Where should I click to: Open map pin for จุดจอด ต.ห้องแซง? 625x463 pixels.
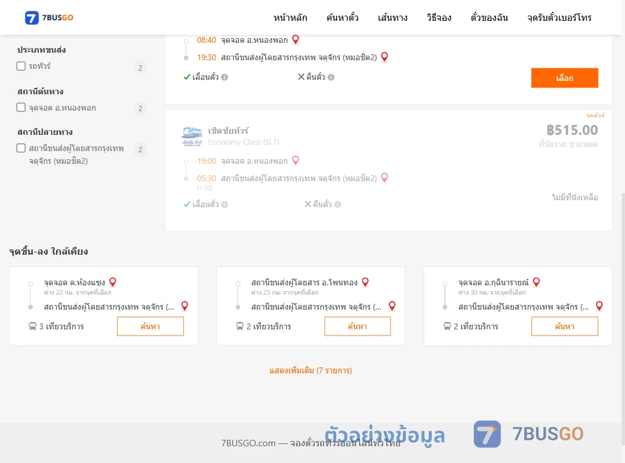click(x=113, y=282)
